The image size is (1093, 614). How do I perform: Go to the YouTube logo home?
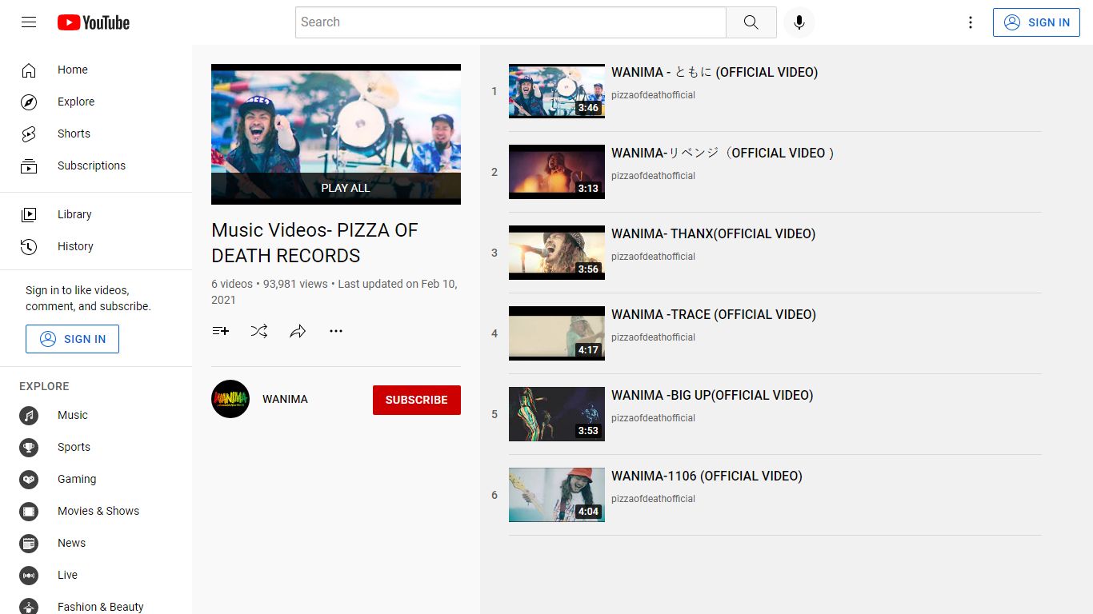click(x=94, y=22)
